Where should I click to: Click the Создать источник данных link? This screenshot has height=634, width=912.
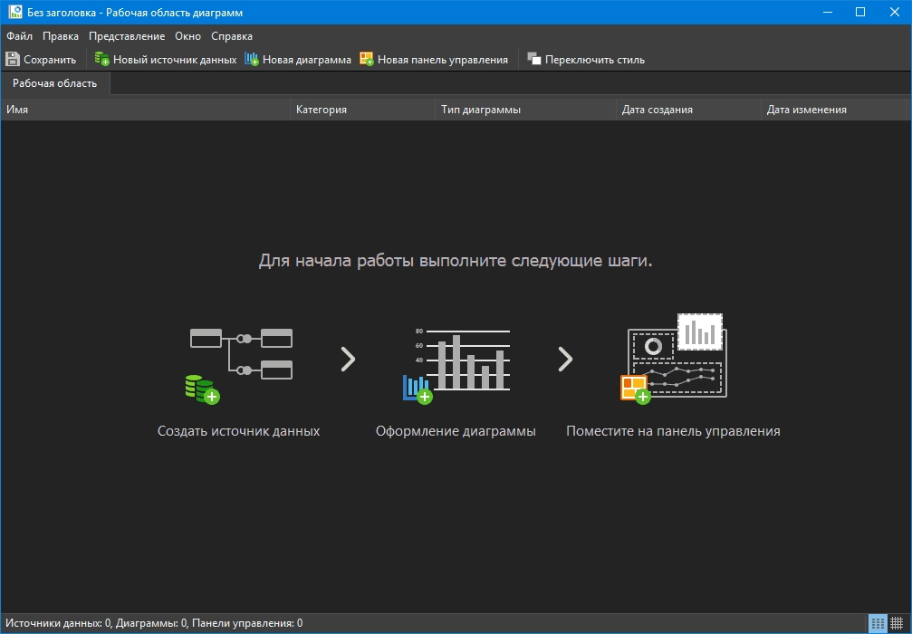tap(238, 431)
